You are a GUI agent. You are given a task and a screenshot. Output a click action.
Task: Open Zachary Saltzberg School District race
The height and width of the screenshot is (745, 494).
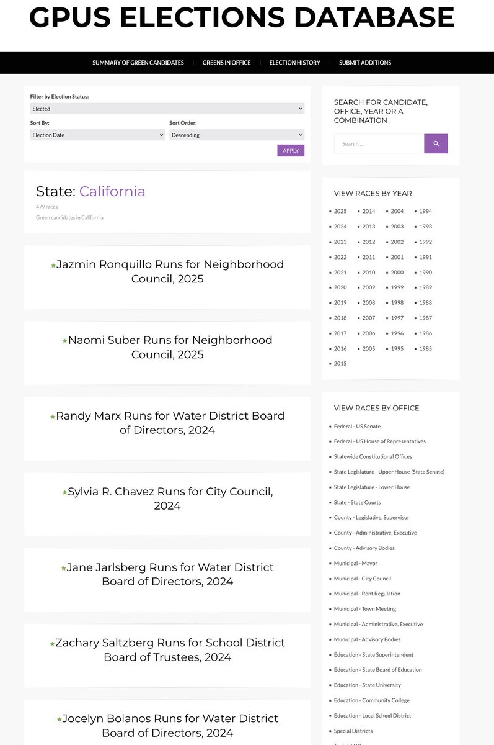[167, 650]
